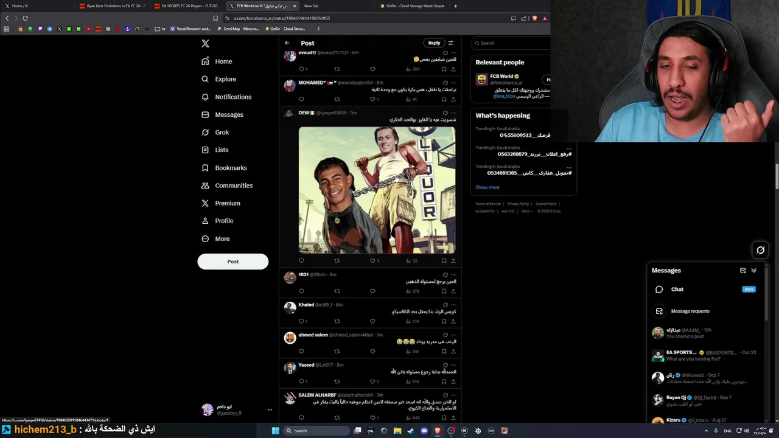Image resolution: width=779 pixels, height=438 pixels.
Task: Open the EA SPORTS conversation
Action: [705, 356]
